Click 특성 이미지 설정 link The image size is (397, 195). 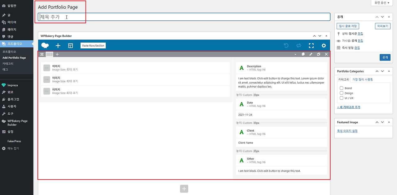coord(347,131)
